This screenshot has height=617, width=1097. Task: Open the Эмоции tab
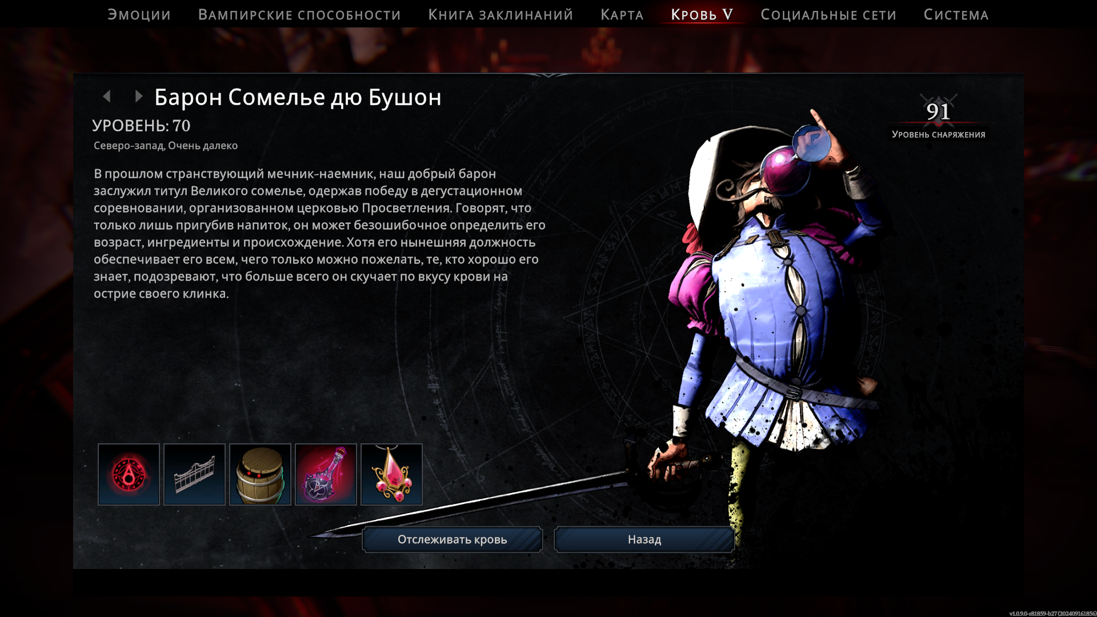click(139, 15)
